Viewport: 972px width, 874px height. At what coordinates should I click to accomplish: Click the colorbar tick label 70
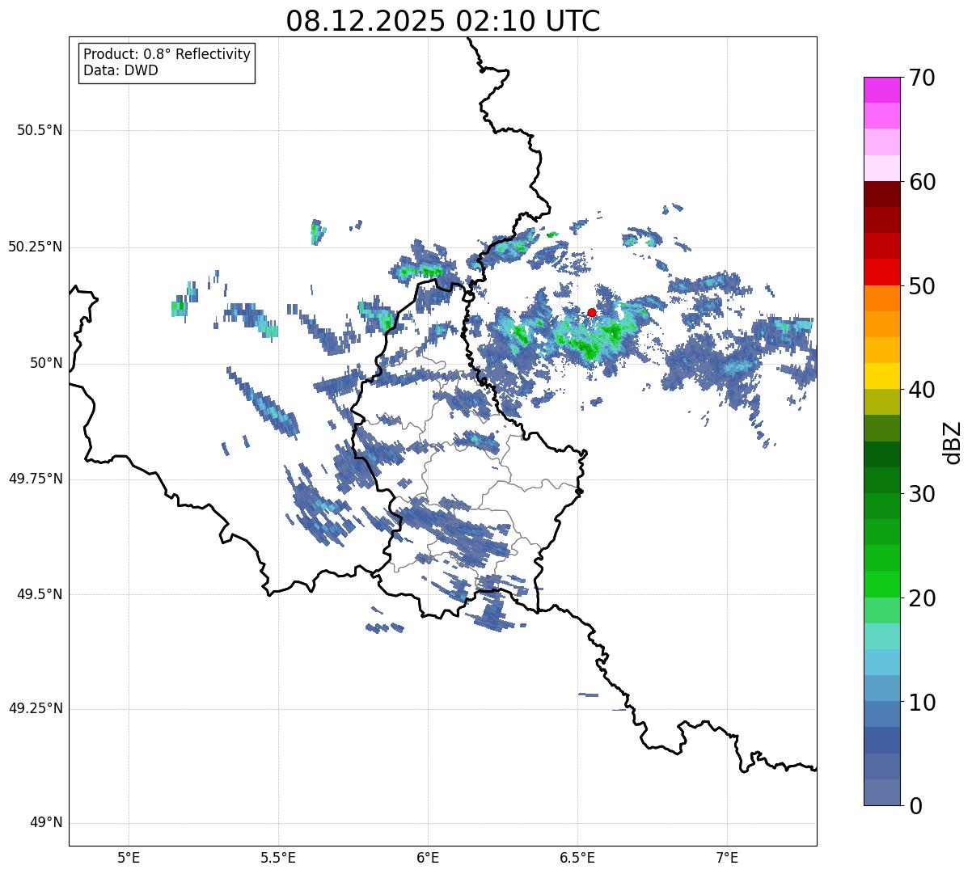(x=923, y=78)
